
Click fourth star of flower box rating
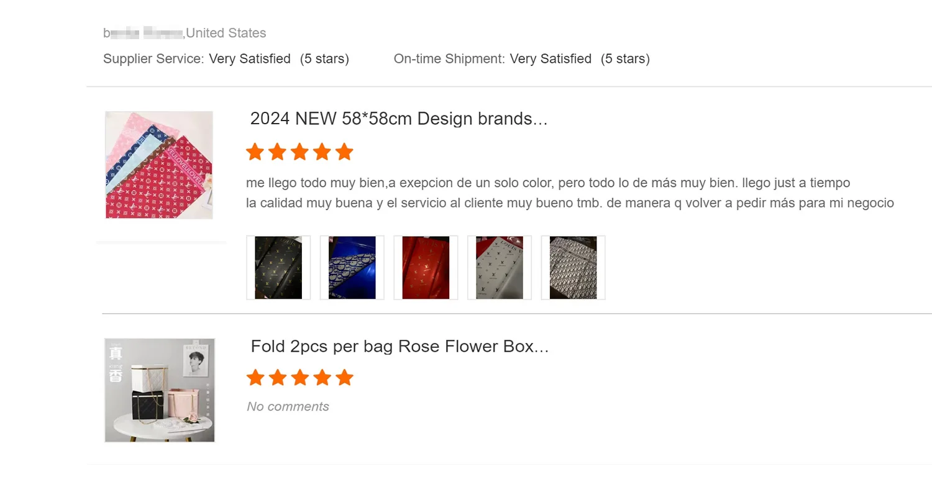322,377
